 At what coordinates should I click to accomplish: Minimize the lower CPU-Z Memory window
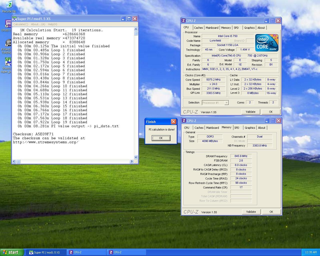267,121
